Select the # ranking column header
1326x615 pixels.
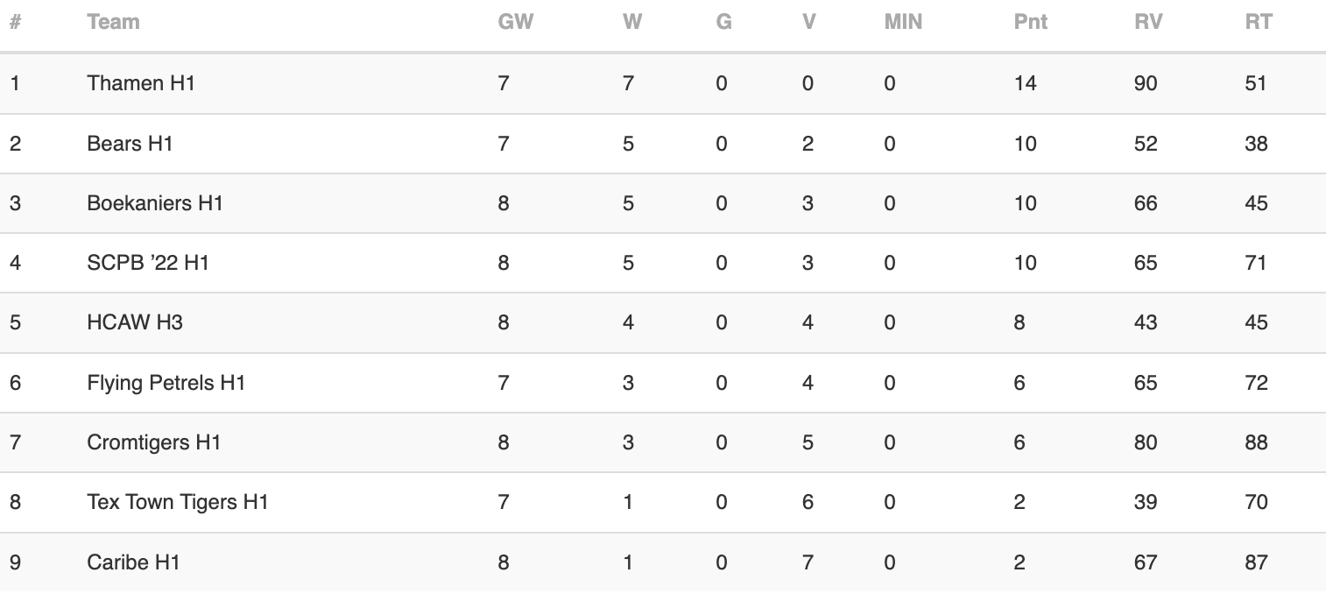pos(15,23)
